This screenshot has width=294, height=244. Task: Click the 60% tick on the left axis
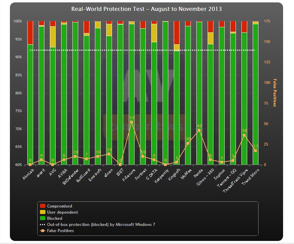point(18,165)
